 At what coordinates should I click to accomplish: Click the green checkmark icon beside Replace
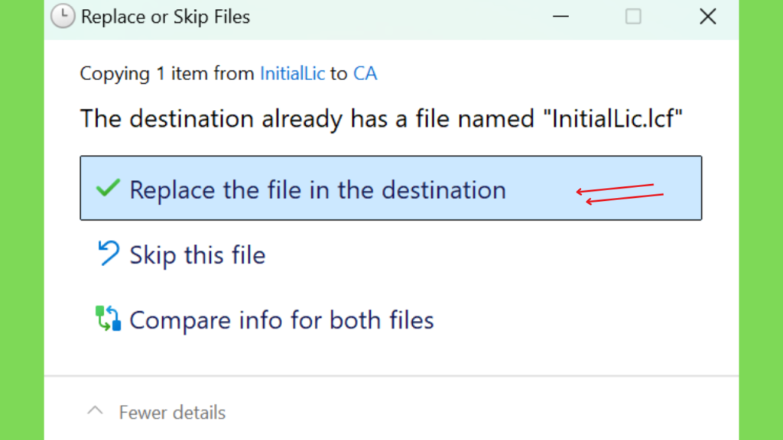(108, 188)
